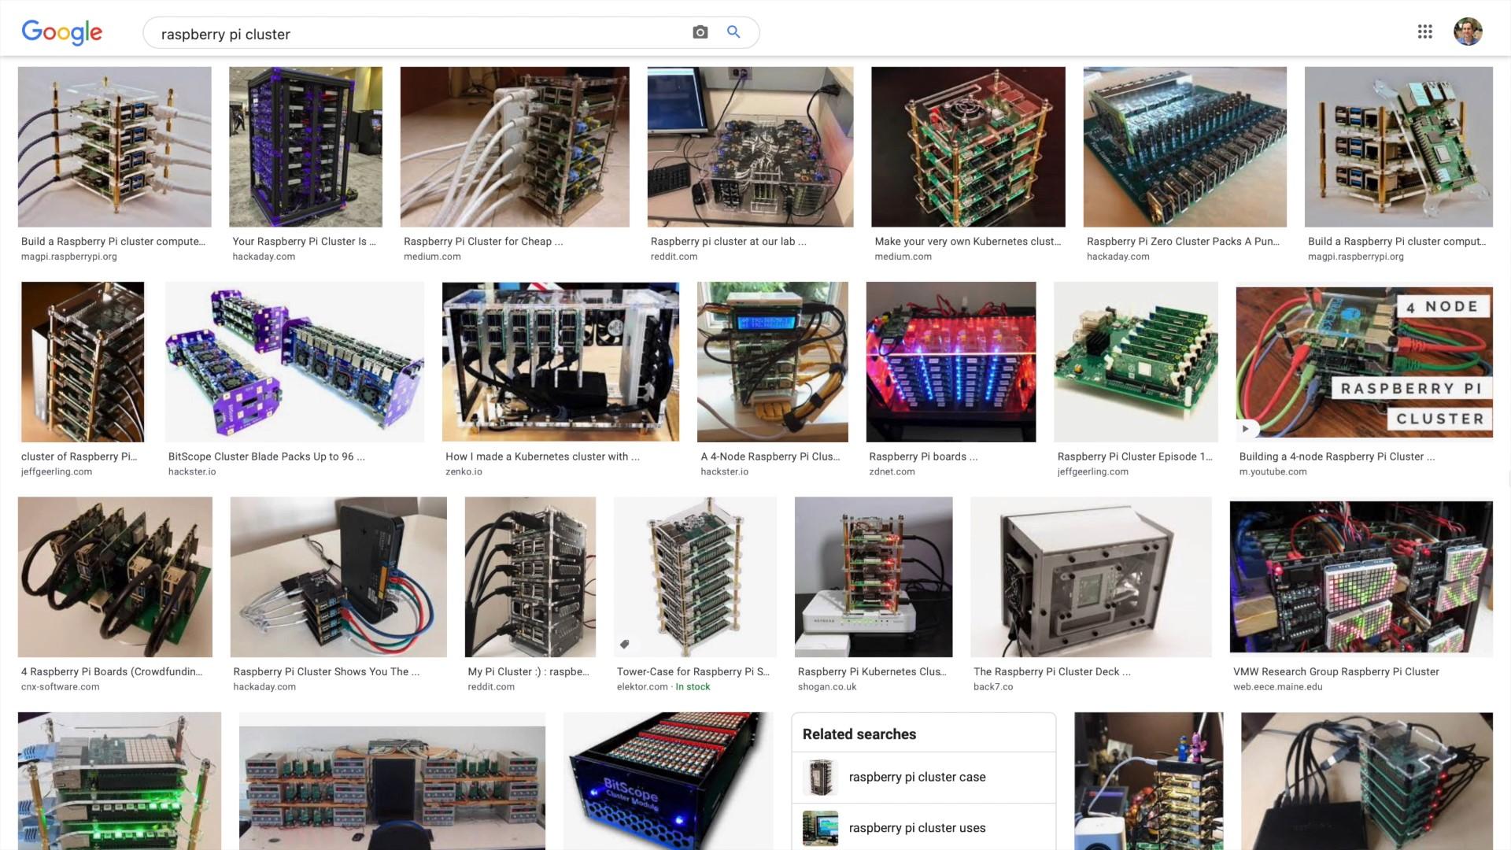Open the Kubernetes cluster build image

968,146
